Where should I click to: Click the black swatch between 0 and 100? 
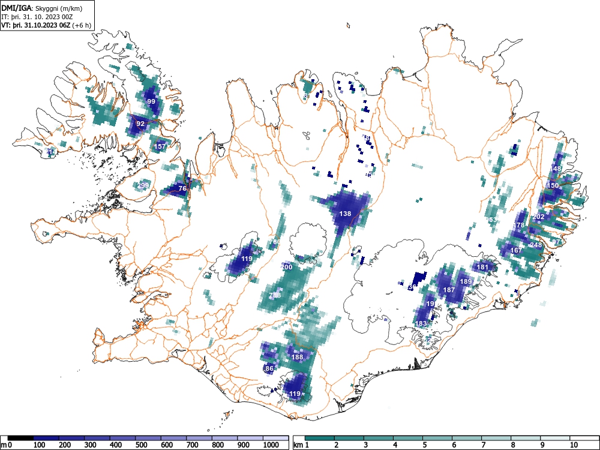[20, 439]
